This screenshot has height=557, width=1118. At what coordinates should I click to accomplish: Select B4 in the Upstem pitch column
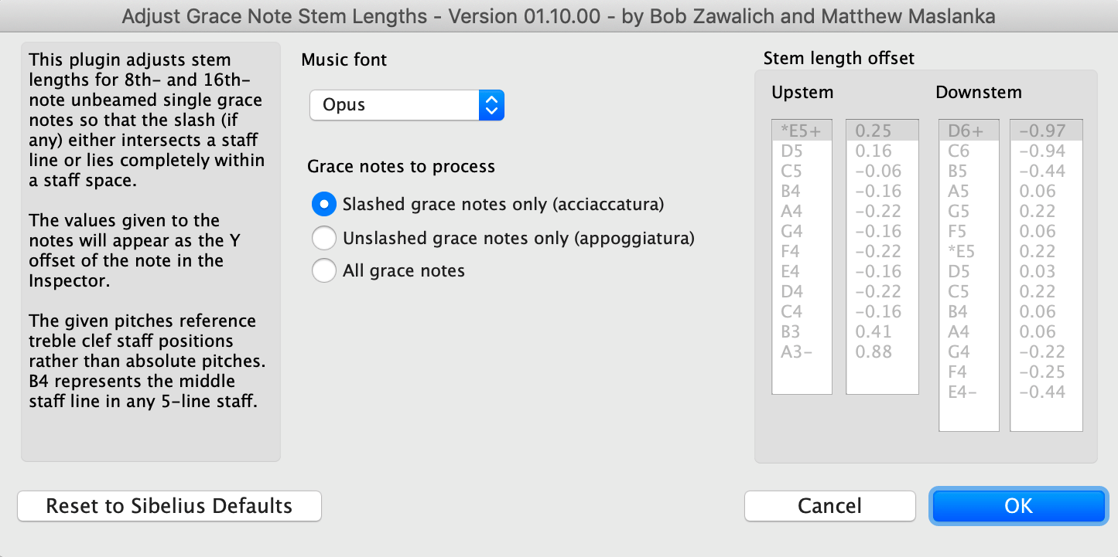click(x=802, y=191)
